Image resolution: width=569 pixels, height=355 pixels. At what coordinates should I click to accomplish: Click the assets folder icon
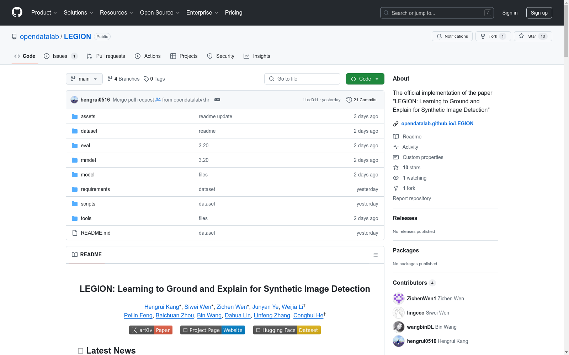click(75, 116)
